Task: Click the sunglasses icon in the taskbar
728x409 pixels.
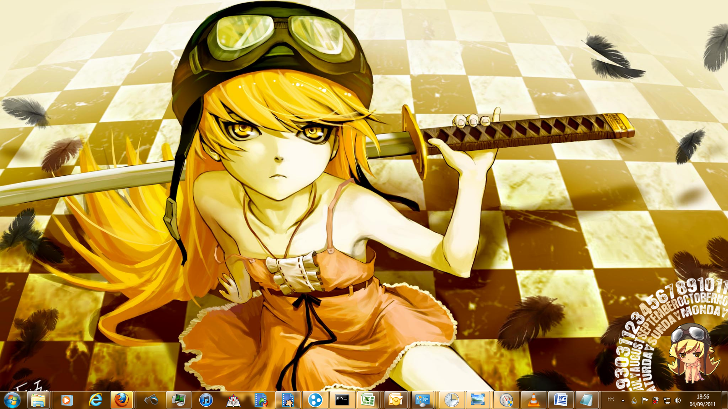Action: (x=152, y=400)
